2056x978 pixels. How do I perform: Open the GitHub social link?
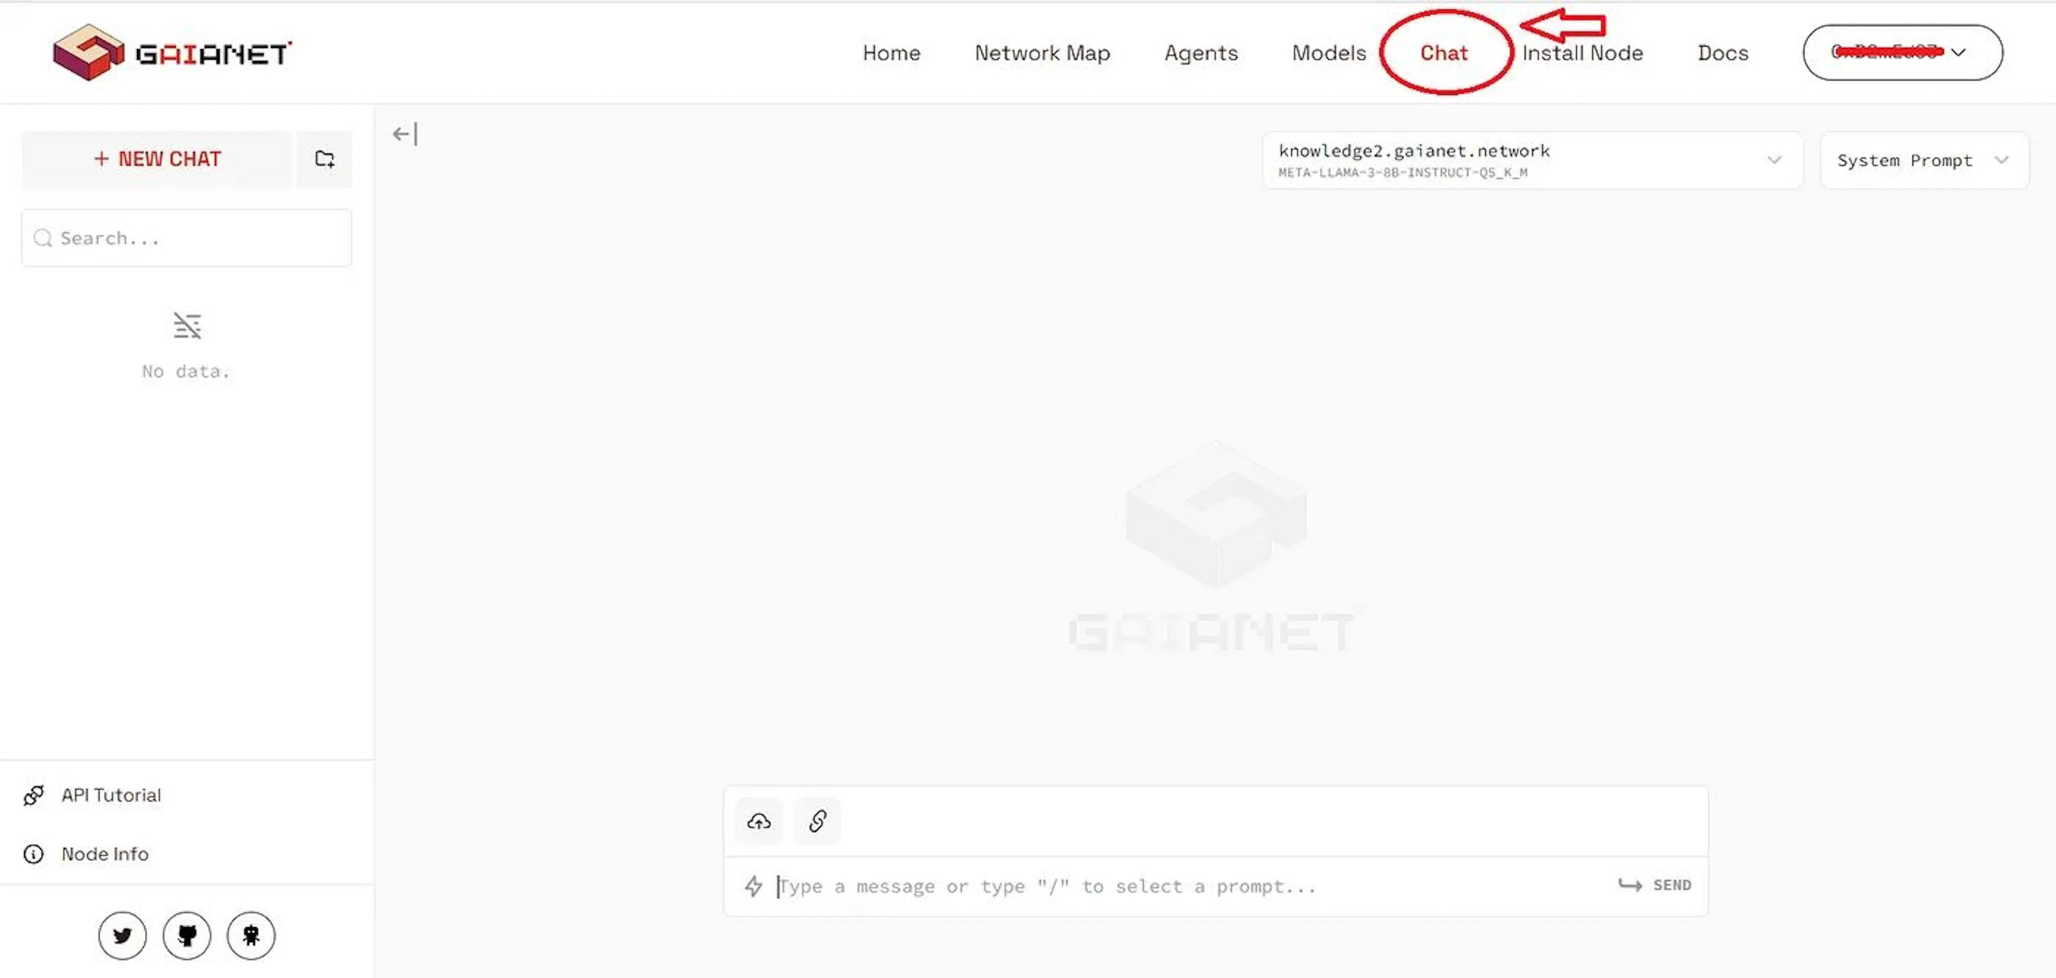187,935
